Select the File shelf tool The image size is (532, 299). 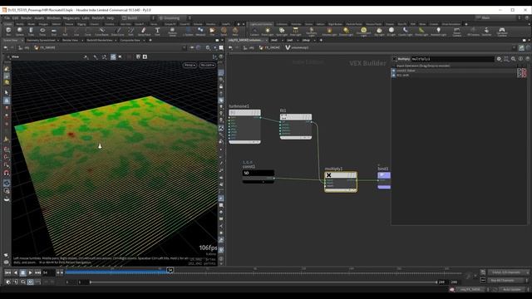[212, 32]
